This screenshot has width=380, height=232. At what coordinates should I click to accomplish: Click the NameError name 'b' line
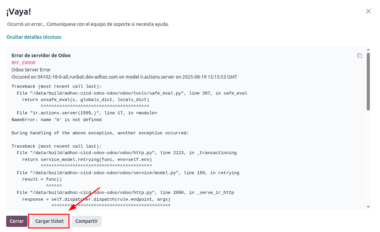click(56, 120)
